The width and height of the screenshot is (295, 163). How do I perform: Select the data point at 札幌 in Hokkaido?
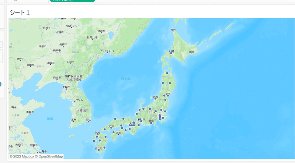coord(171,53)
